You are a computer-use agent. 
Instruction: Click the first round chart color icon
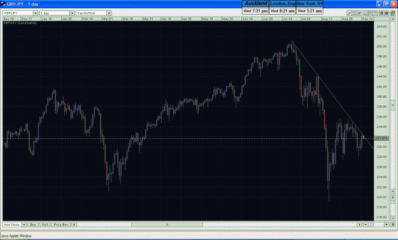pos(381,13)
